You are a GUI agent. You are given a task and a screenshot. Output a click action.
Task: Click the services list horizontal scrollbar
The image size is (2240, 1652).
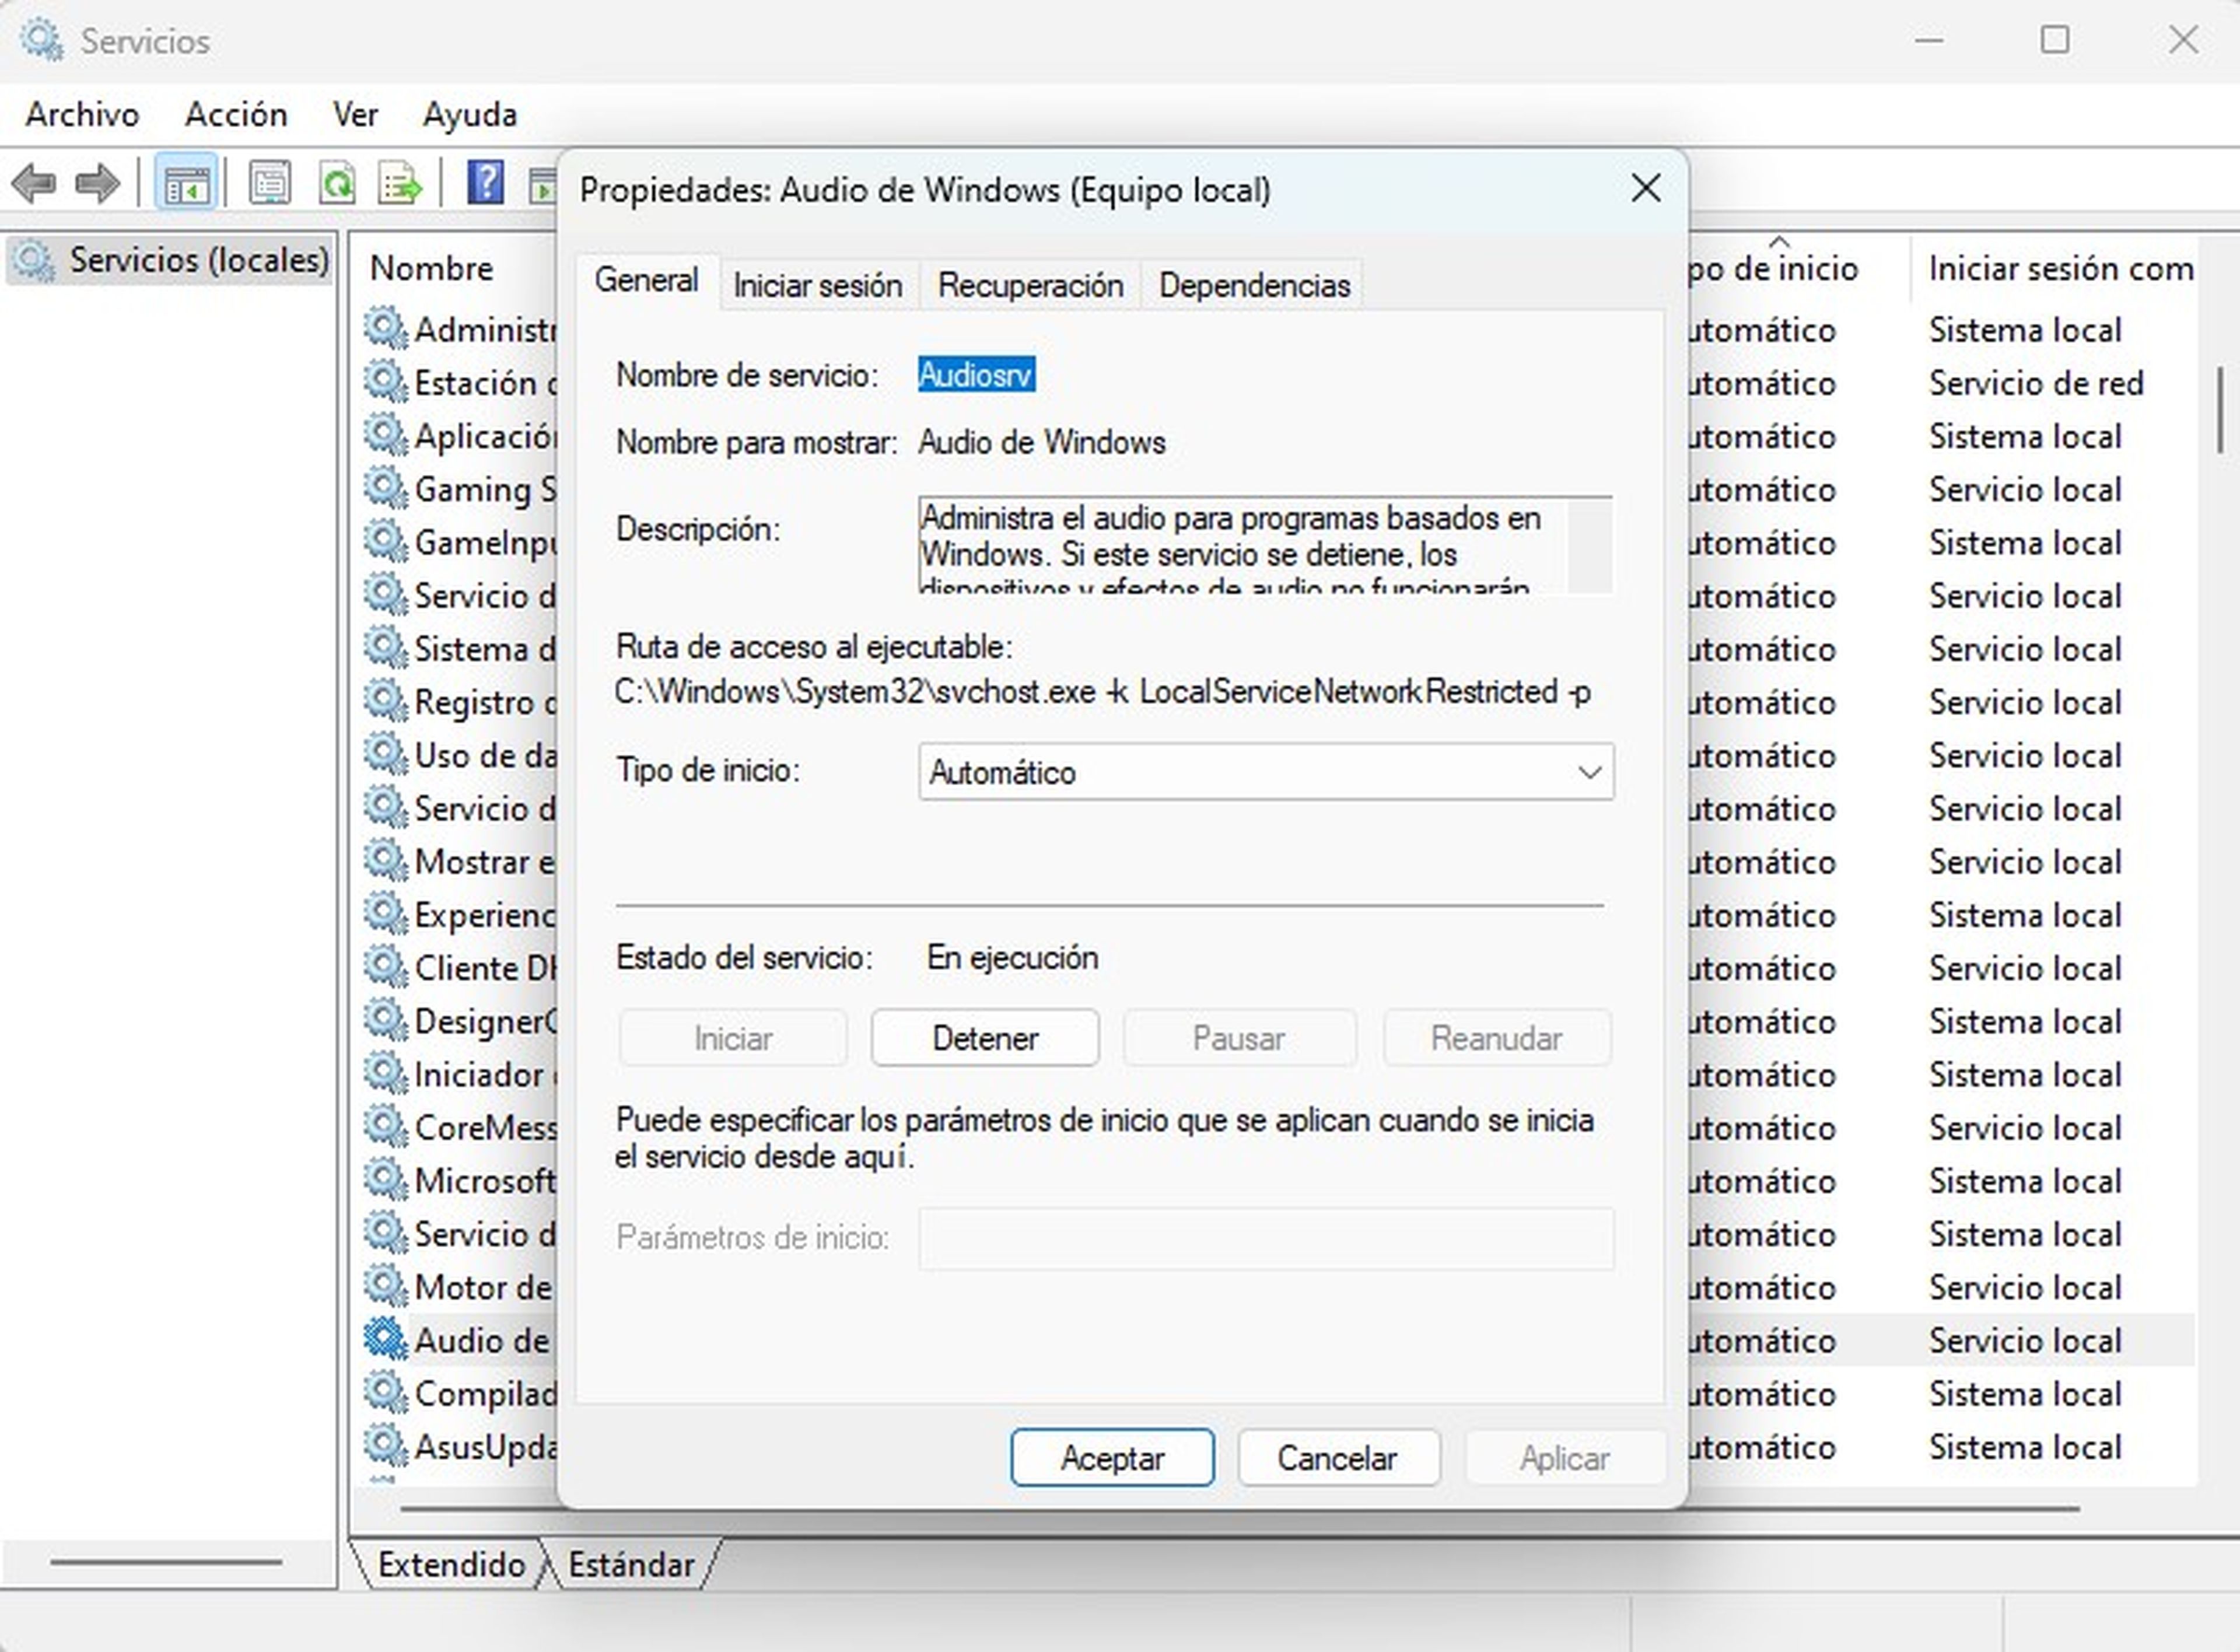[1240, 1508]
